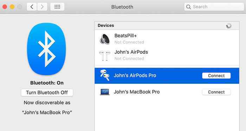Image resolution: width=246 pixels, height=131 pixels.
Task: Click the search magnifying glass icon
Action: (x=188, y=7)
